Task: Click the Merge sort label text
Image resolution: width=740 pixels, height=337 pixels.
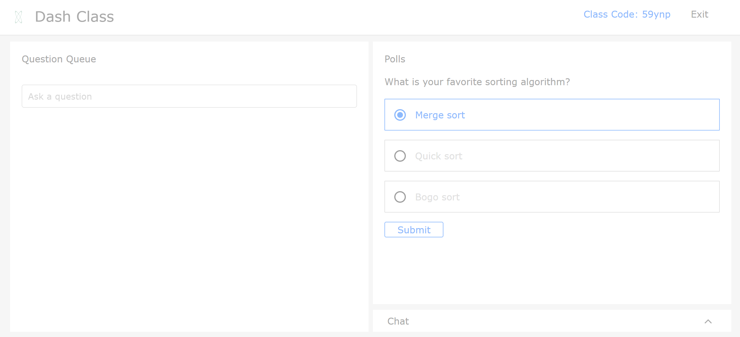Action: 440,115
